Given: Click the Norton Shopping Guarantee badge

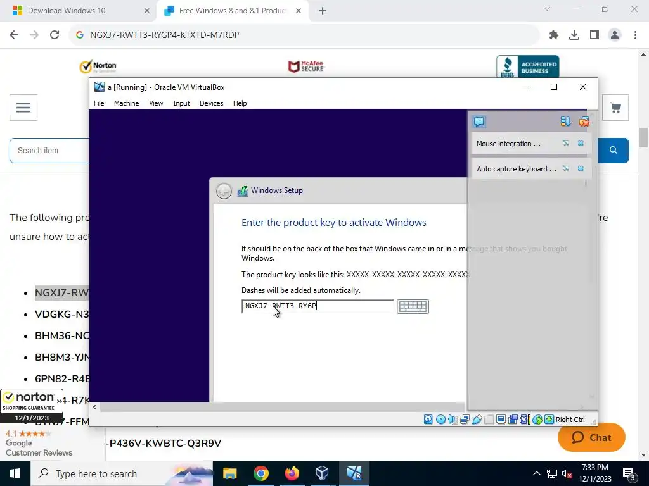Looking at the screenshot, I should click(x=32, y=406).
